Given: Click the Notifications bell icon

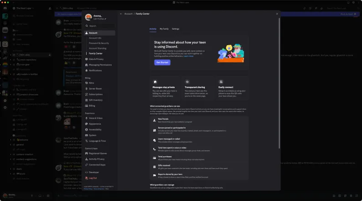Looking at the screenshot, I should coord(86,70).
